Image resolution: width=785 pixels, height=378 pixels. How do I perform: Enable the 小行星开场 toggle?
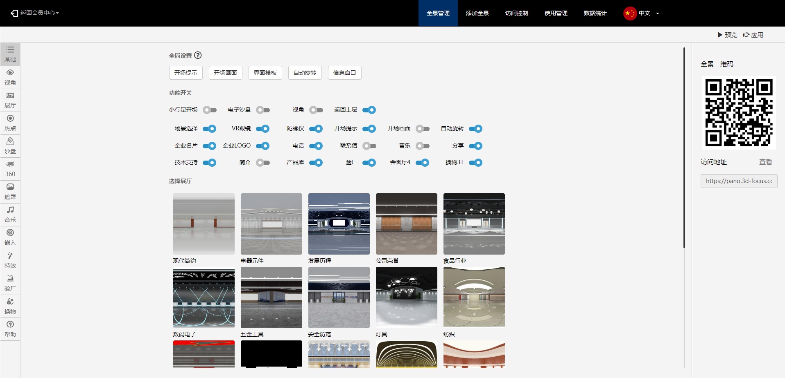(210, 110)
